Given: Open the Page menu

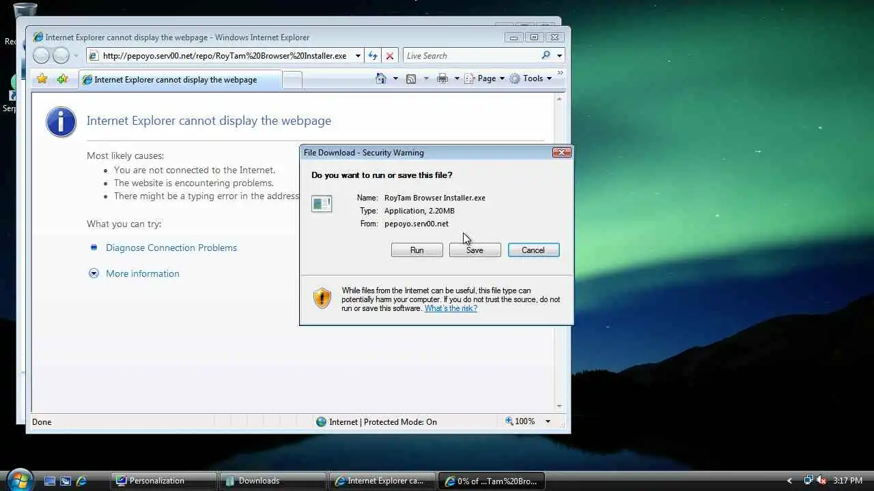Looking at the screenshot, I should [484, 78].
